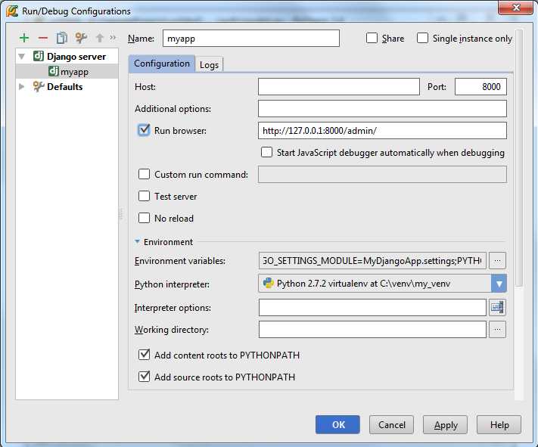Viewport: 538px width, 447px height.
Task: Click the move up arrow icon
Action: point(99,38)
